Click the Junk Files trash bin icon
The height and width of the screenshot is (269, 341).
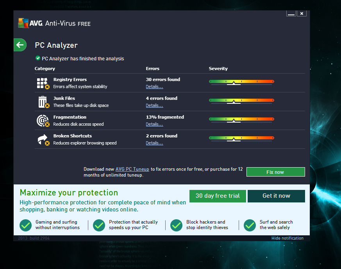[x=43, y=102]
